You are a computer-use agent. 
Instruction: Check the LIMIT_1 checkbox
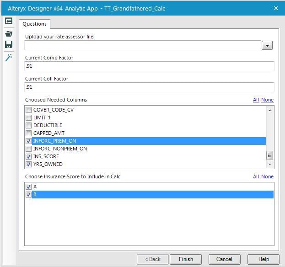tap(28, 117)
